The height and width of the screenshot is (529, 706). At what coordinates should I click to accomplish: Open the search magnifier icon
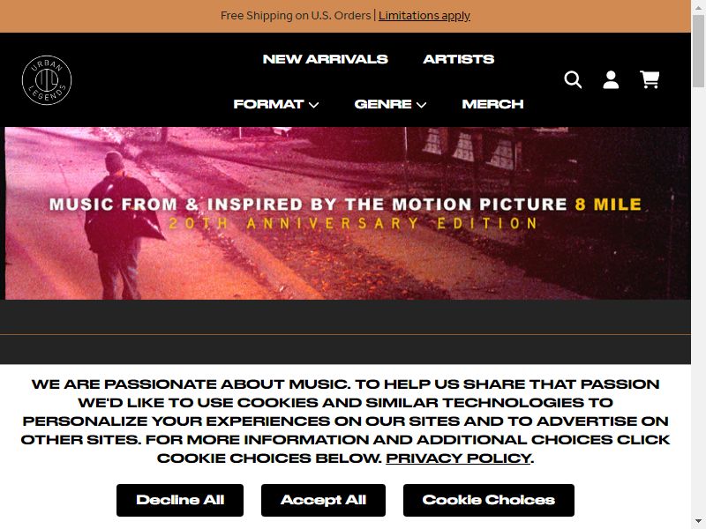click(x=573, y=80)
